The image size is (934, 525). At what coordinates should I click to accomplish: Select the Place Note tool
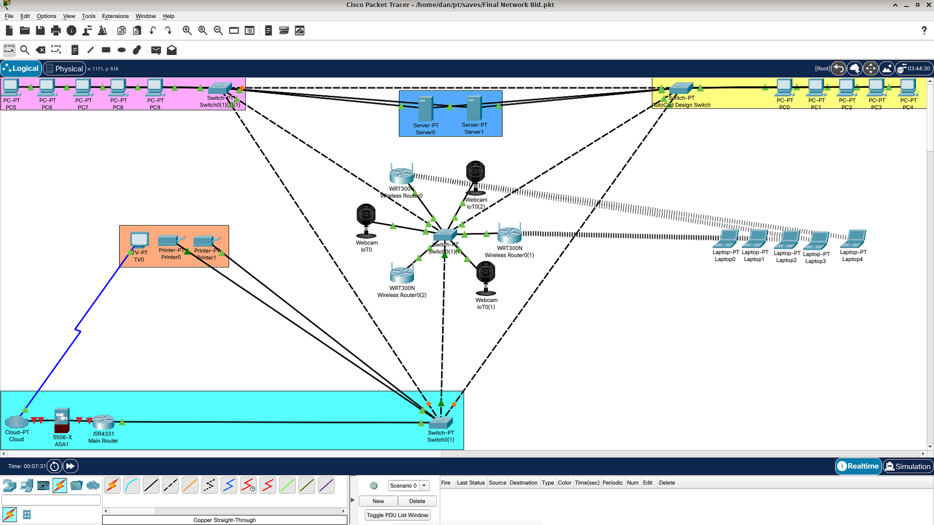74,50
